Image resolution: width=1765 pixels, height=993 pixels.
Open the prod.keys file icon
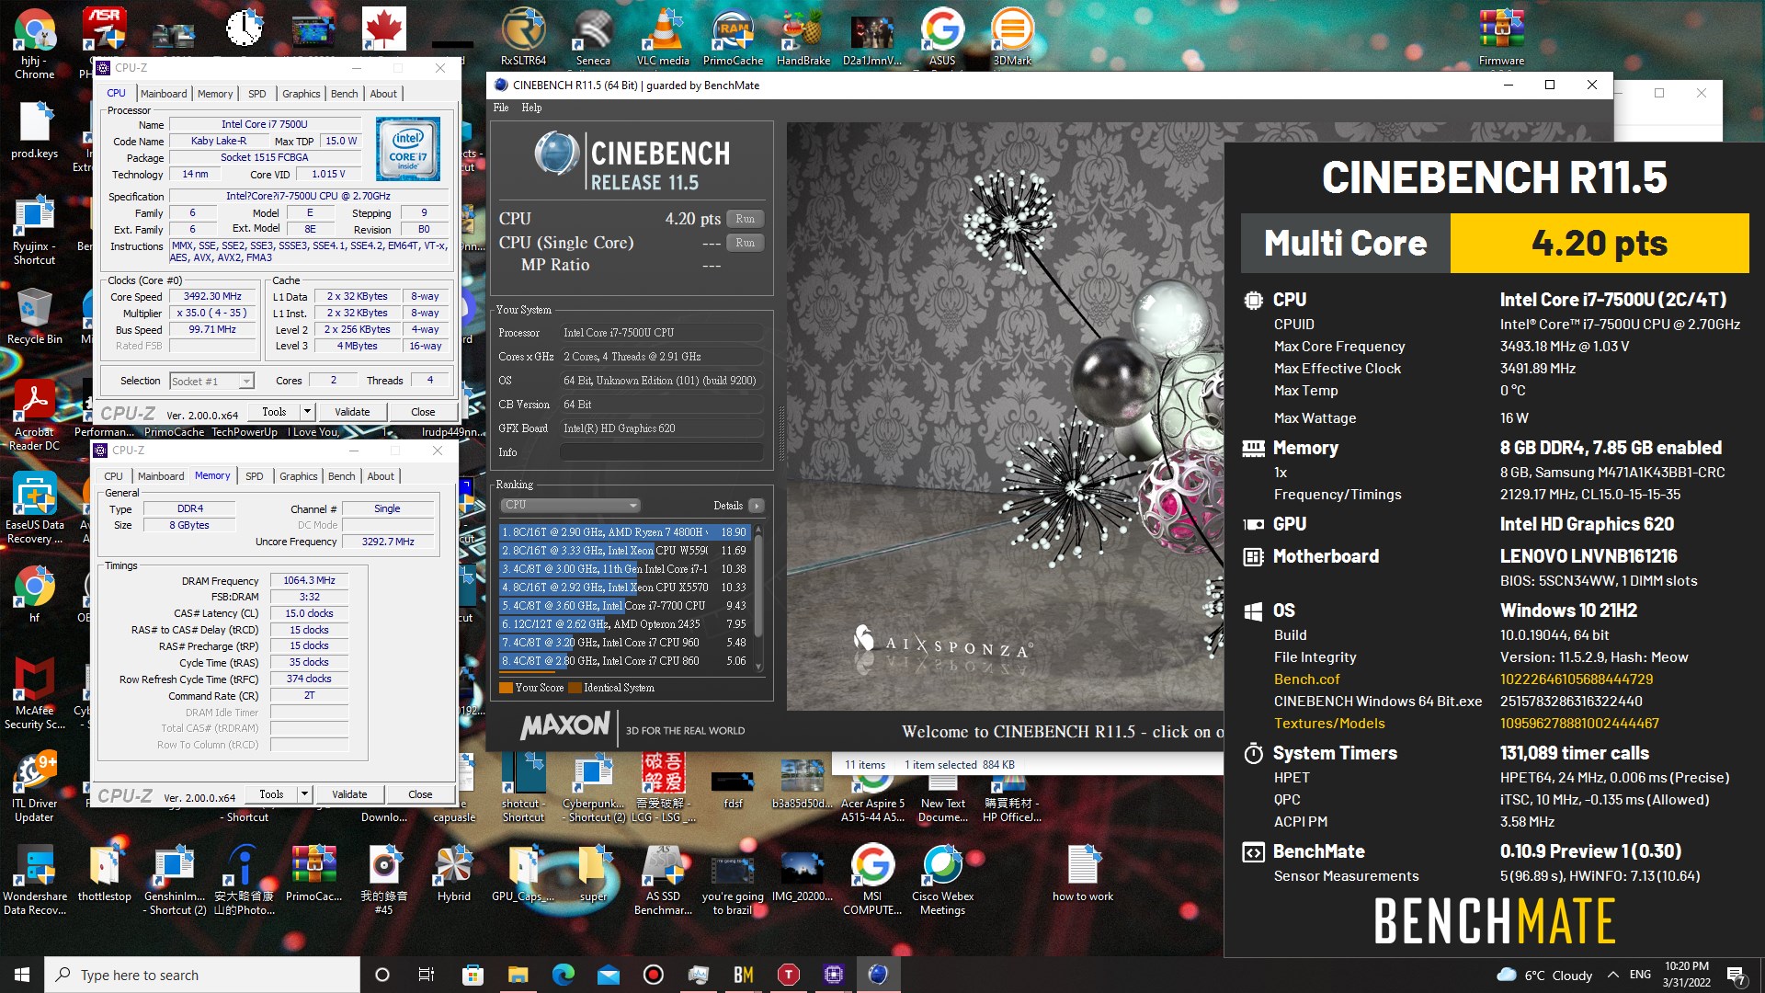click(34, 131)
